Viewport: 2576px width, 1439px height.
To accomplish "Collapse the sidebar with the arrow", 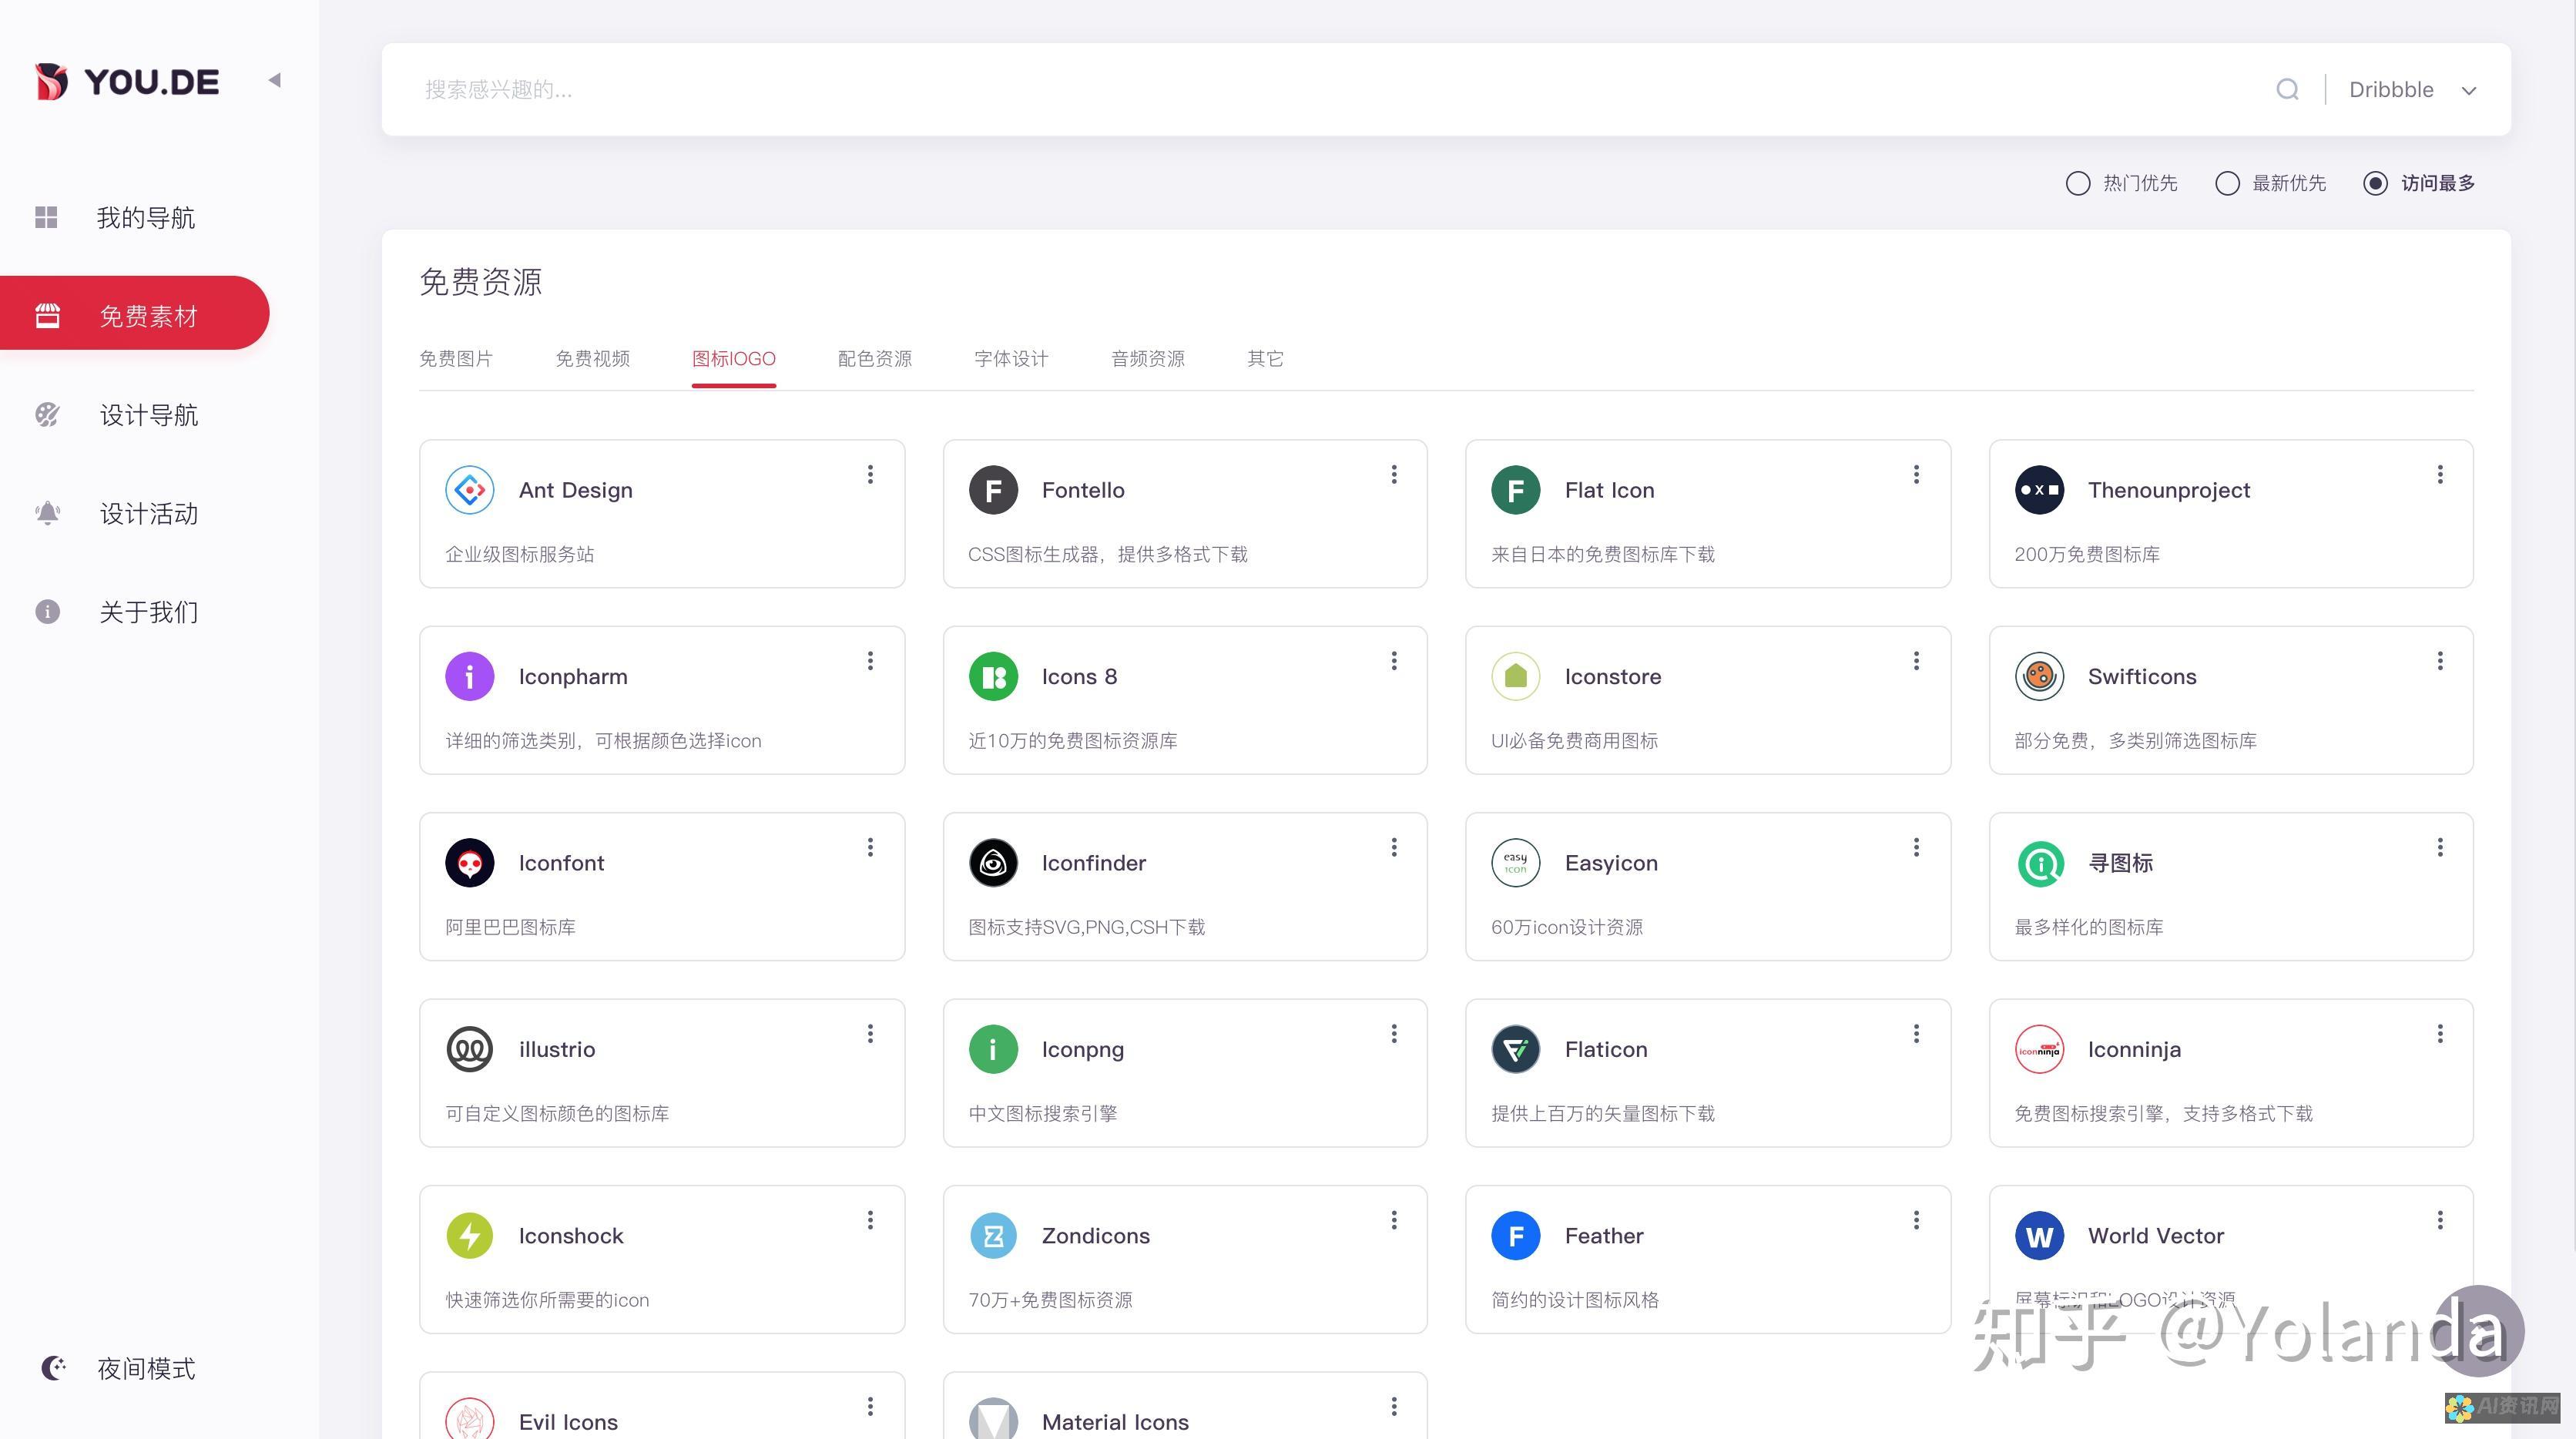I will pos(275,80).
